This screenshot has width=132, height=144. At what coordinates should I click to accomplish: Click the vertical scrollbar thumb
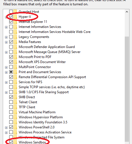coord(127,89)
